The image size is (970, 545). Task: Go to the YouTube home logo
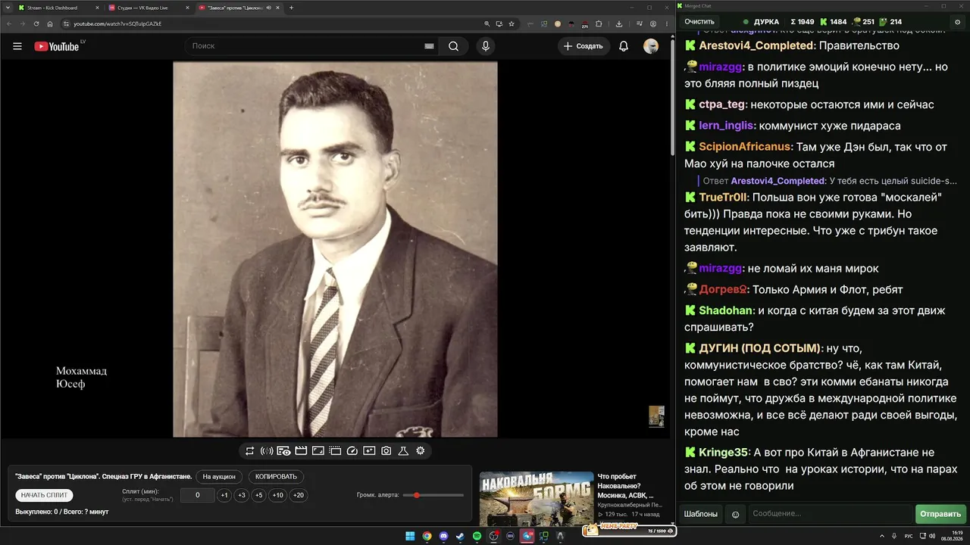tap(57, 46)
